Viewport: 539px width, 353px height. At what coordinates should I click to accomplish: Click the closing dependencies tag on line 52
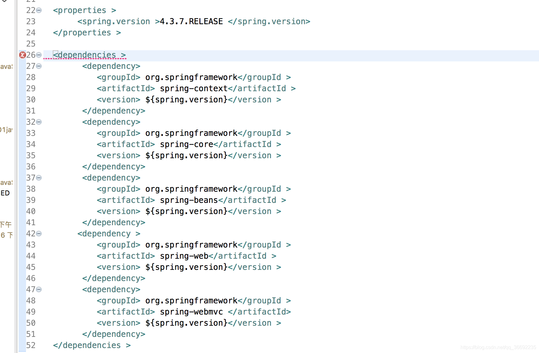92,345
